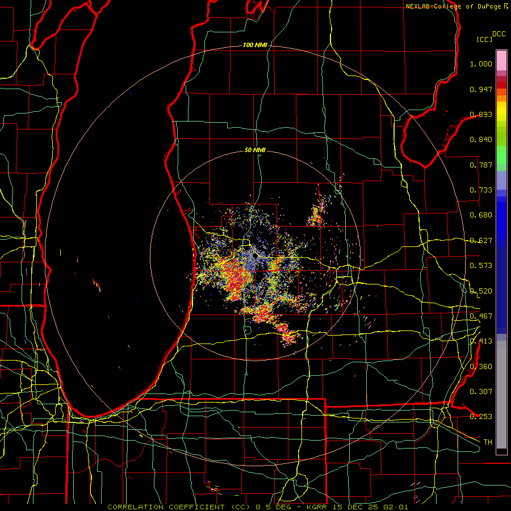Click the 0.680 scale value

pos(481,215)
